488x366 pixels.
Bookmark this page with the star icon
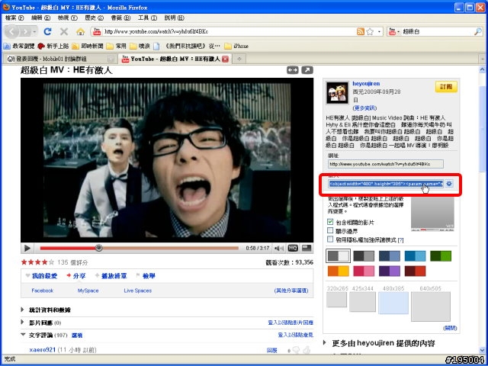370,31
